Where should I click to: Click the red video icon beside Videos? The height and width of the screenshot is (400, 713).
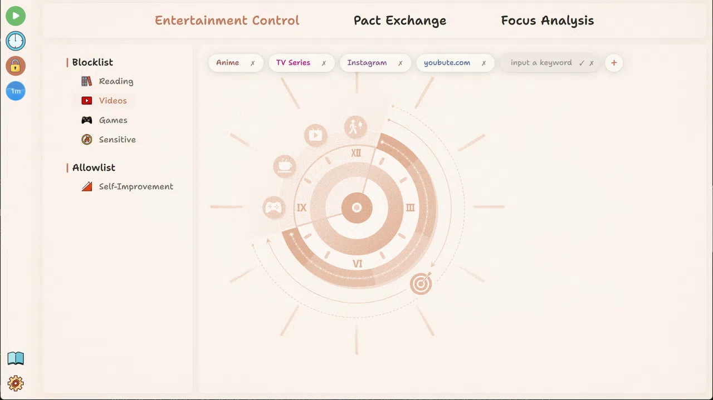coord(86,101)
